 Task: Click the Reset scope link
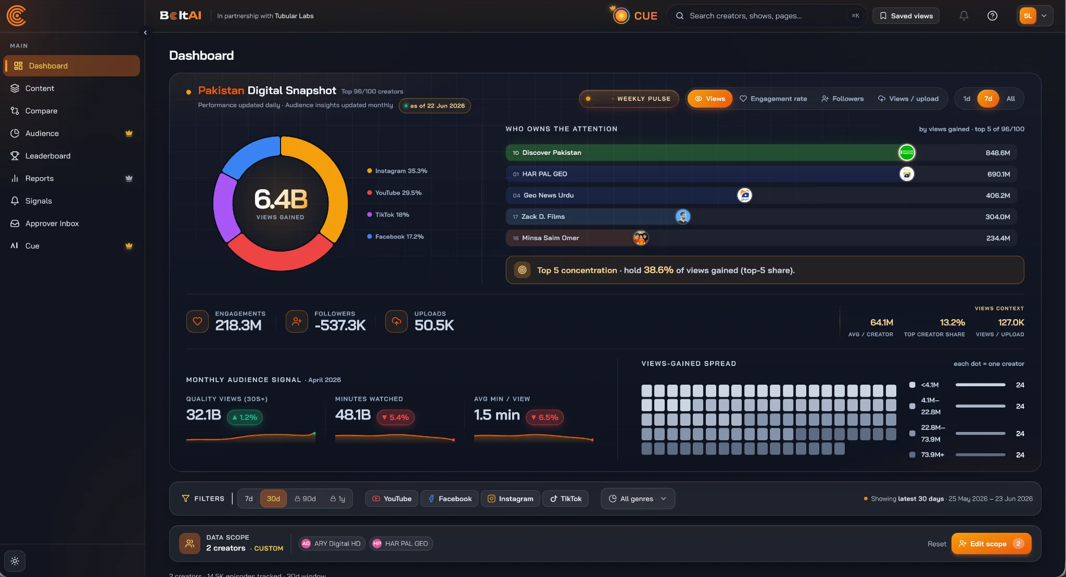936,544
